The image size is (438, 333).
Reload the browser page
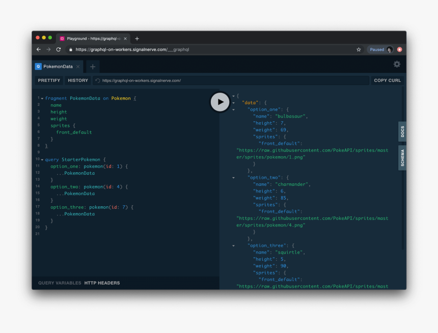[x=59, y=49]
